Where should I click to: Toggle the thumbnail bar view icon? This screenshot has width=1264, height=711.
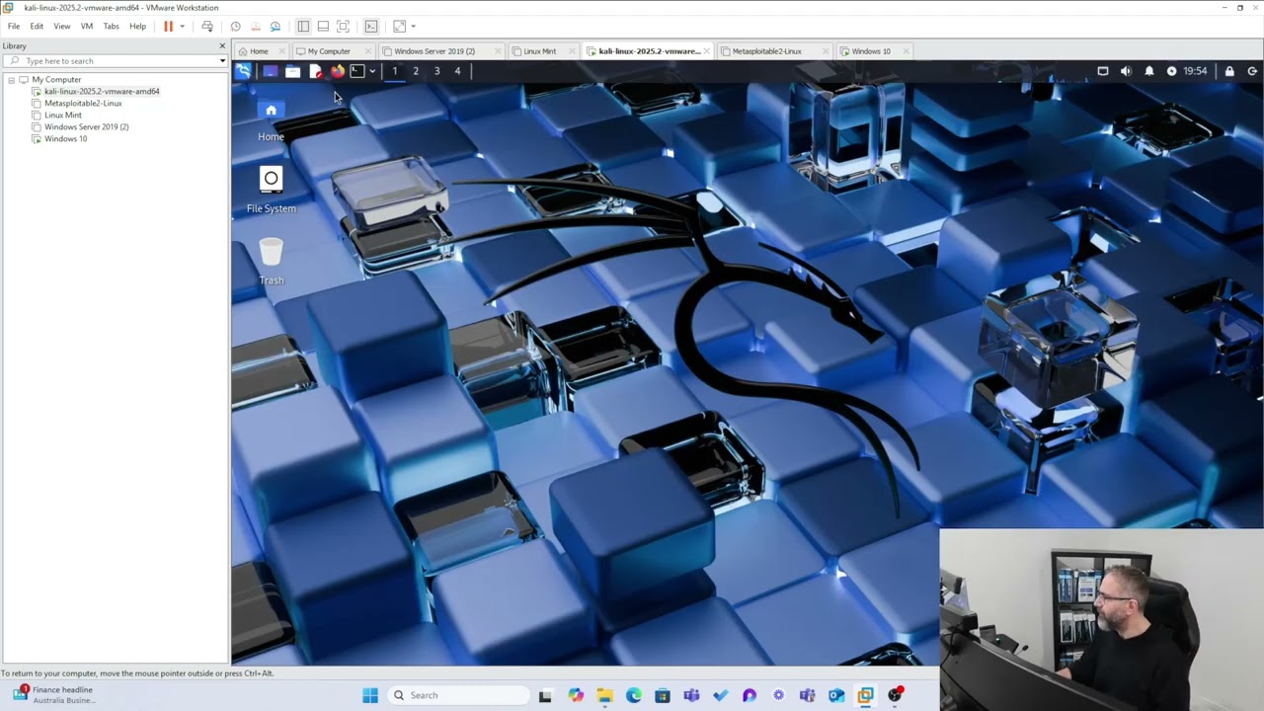pos(323,26)
